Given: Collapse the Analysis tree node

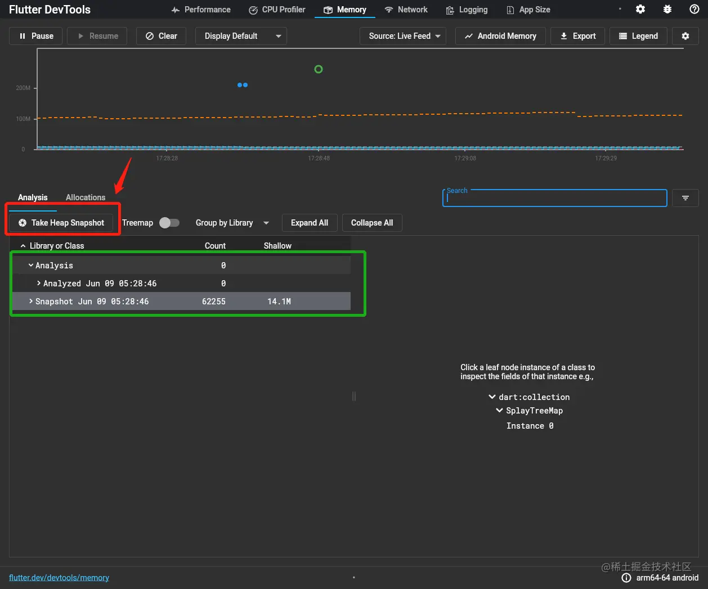Looking at the screenshot, I should coord(31,265).
